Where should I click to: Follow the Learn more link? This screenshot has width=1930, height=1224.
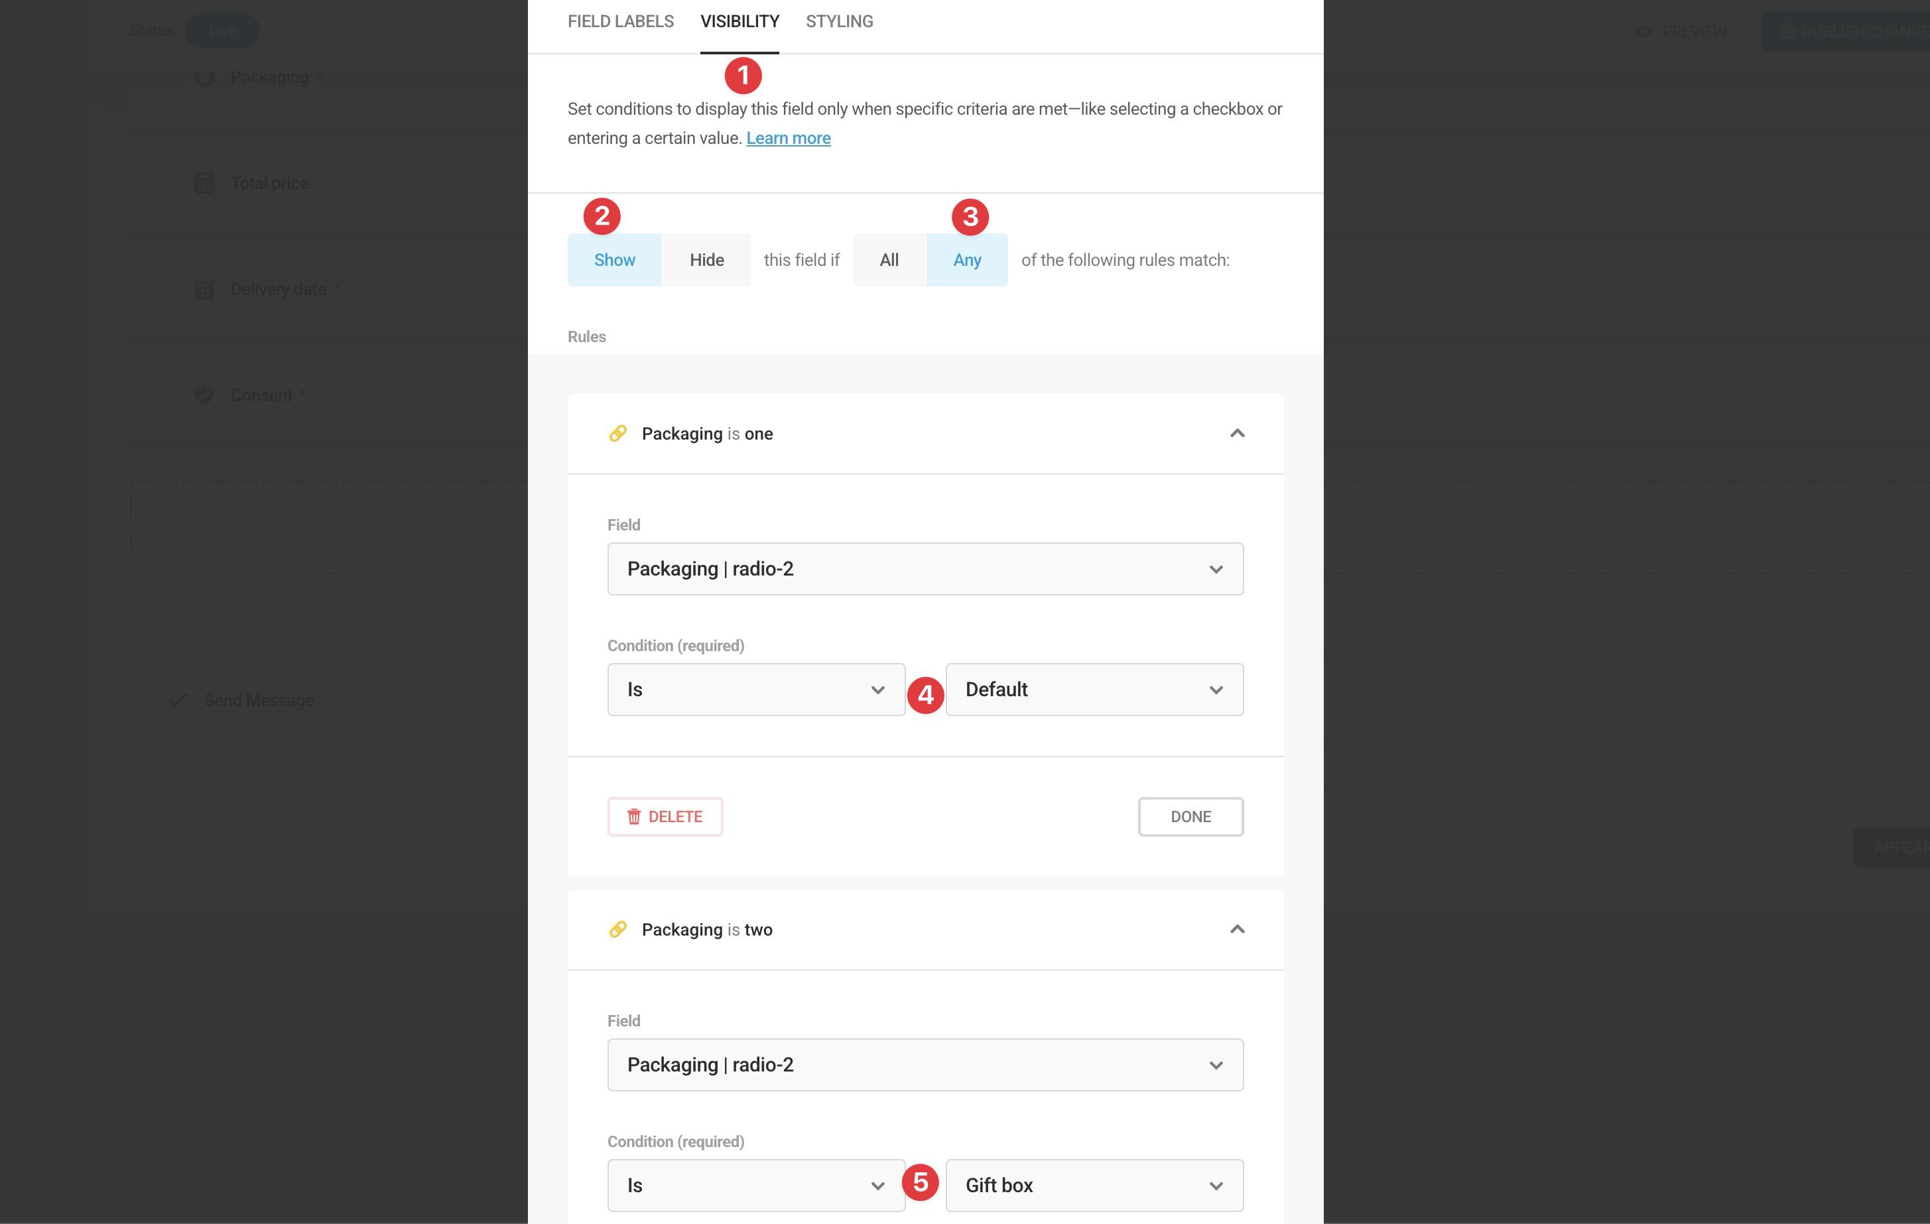[788, 138]
